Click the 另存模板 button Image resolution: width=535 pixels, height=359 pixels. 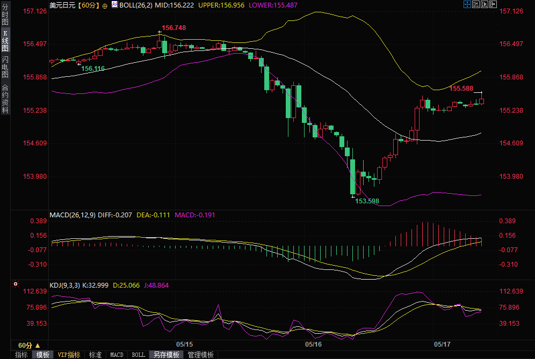167,355
